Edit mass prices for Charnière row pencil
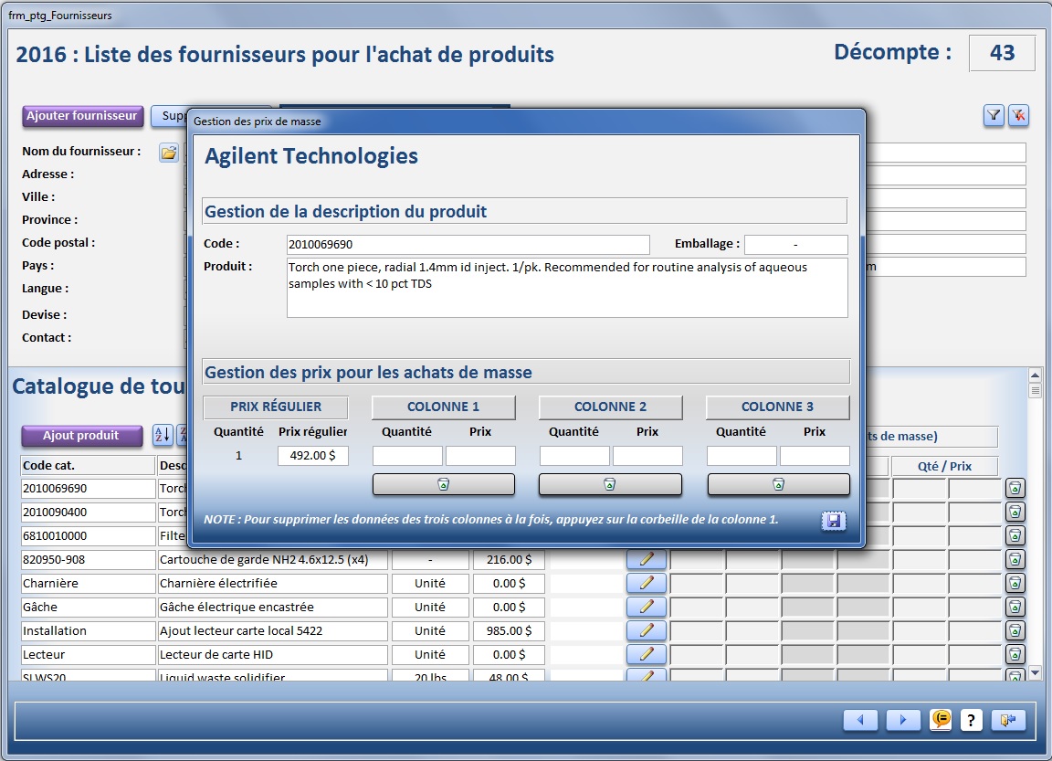Viewport: 1052px width, 761px height. coord(647,583)
